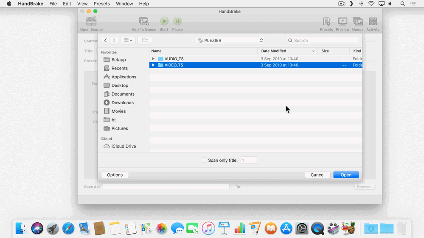
Task: Click the Cancel button
Action: (x=317, y=175)
